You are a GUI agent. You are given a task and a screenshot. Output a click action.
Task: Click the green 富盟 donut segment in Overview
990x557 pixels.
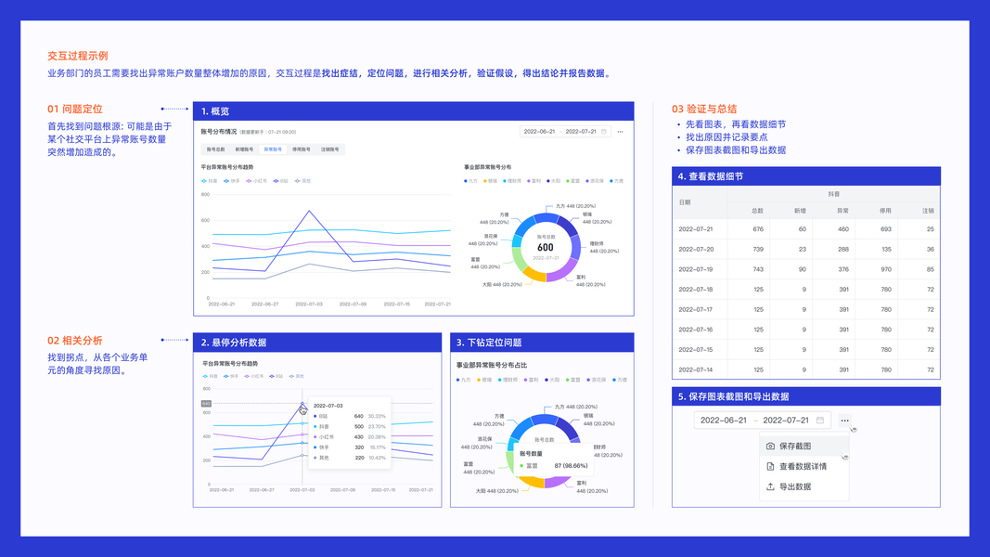pyautogui.click(x=519, y=258)
